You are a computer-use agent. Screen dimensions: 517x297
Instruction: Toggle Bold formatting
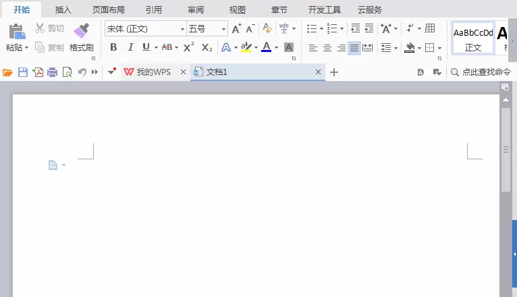coord(113,47)
